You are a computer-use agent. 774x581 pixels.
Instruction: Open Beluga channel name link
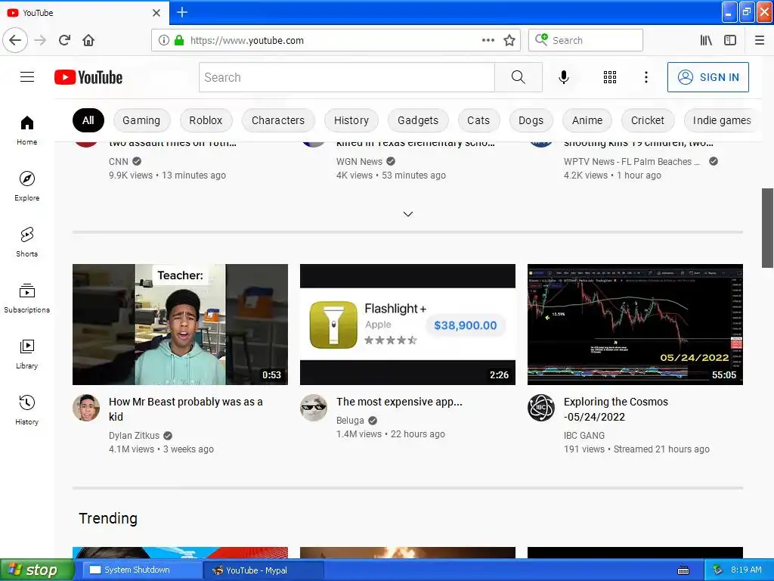click(350, 421)
